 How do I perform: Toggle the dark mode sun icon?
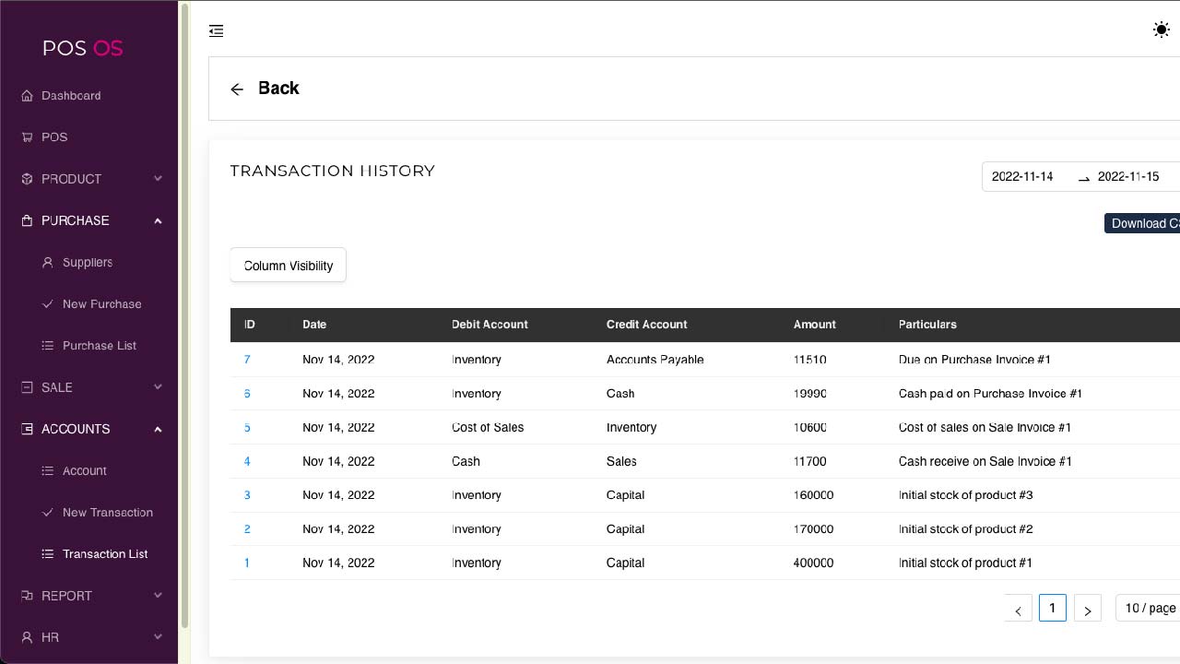[x=1161, y=30]
